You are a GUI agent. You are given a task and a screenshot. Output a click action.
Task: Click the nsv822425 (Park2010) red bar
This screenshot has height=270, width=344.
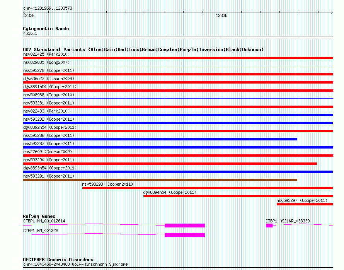(178, 58)
